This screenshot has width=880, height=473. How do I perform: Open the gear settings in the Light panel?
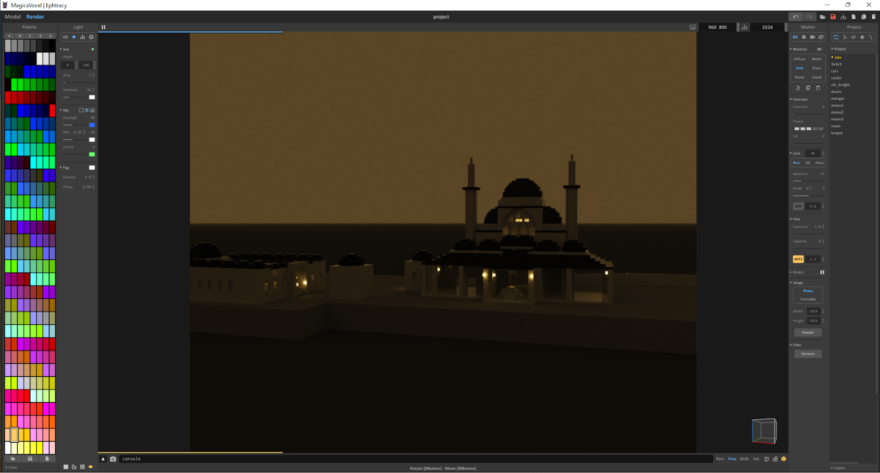coord(91,37)
